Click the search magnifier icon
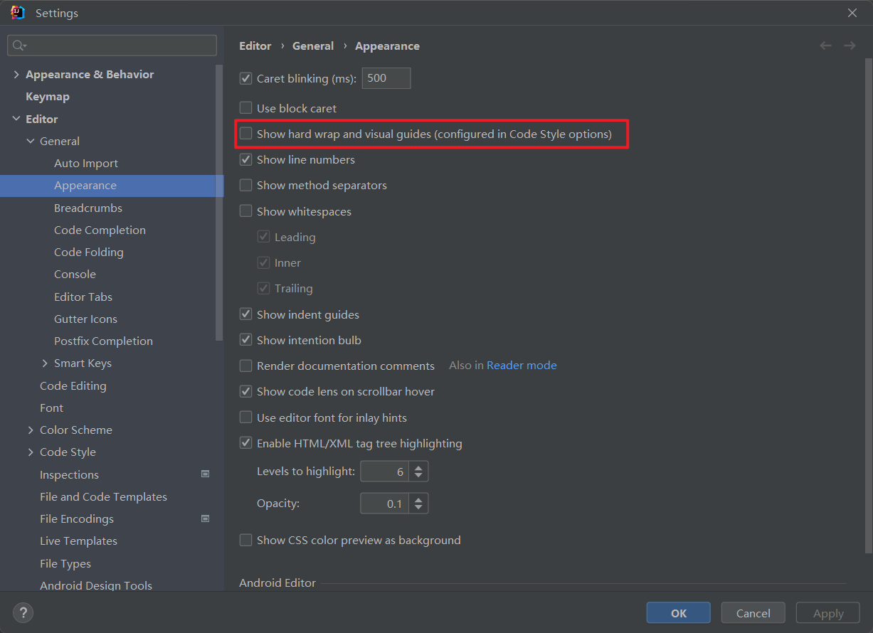The width and height of the screenshot is (873, 633). click(x=18, y=46)
